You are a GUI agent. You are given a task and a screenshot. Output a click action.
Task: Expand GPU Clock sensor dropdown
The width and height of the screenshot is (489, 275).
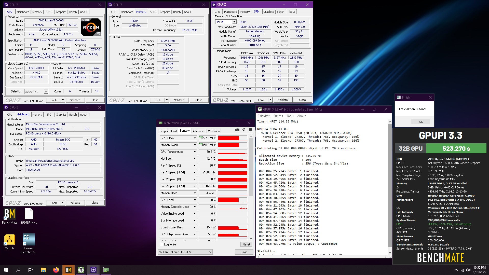pos(195,138)
